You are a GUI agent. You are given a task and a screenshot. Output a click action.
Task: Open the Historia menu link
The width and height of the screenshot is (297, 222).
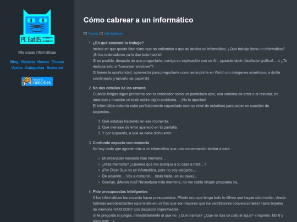tap(28, 62)
